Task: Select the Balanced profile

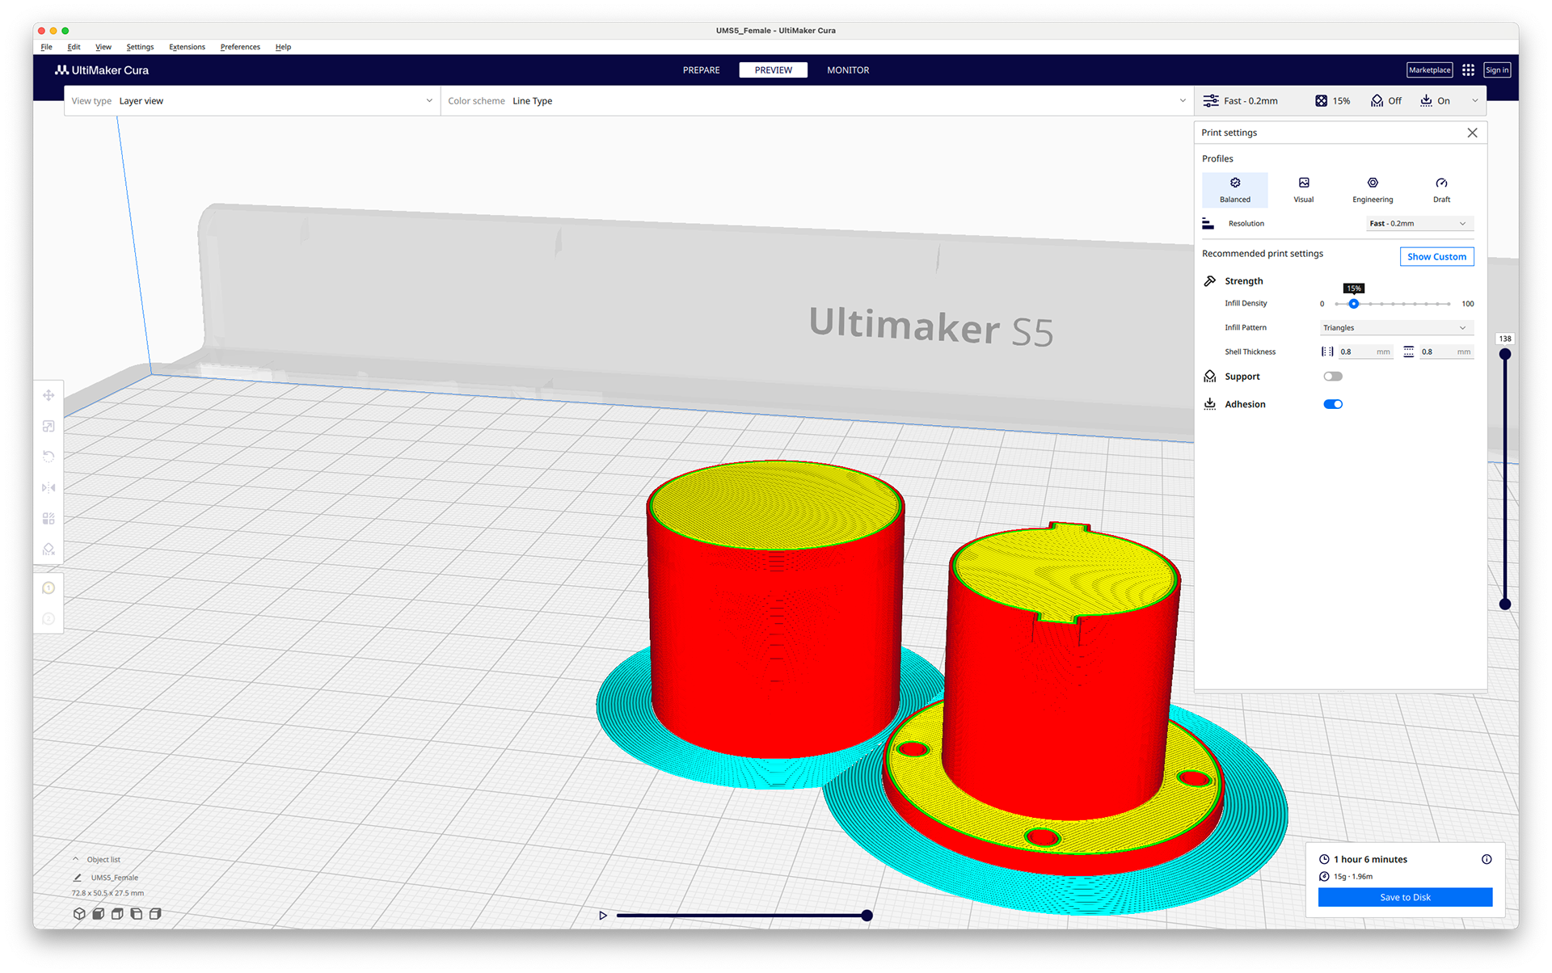Action: coord(1234,190)
